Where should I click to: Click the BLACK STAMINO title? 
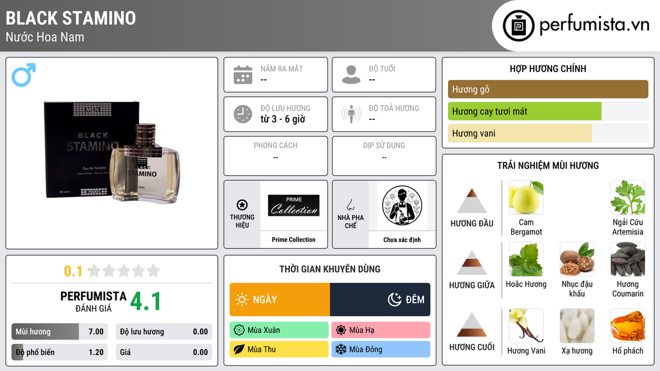coord(71,18)
